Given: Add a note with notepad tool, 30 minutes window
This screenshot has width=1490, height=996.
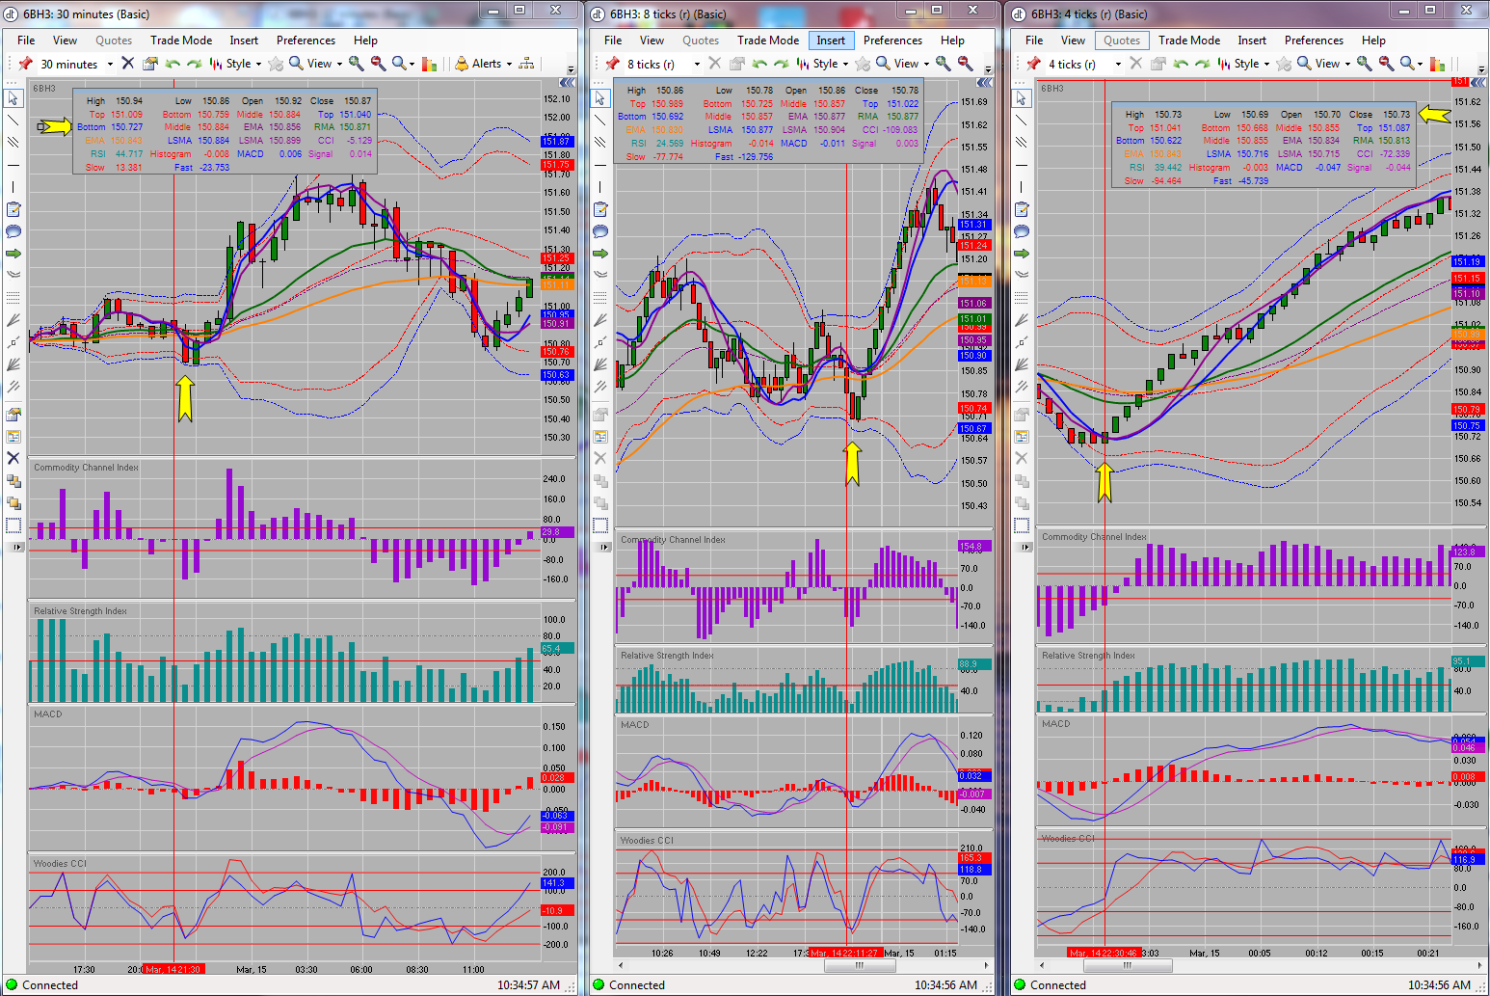Looking at the screenshot, I should pyautogui.click(x=13, y=209).
